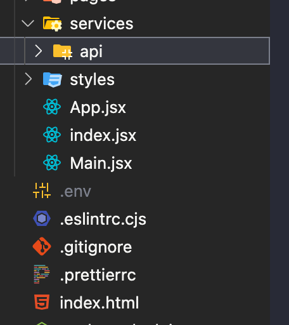Click the services folder gear icon
Viewport: 289px width, 325px height.
click(53, 23)
